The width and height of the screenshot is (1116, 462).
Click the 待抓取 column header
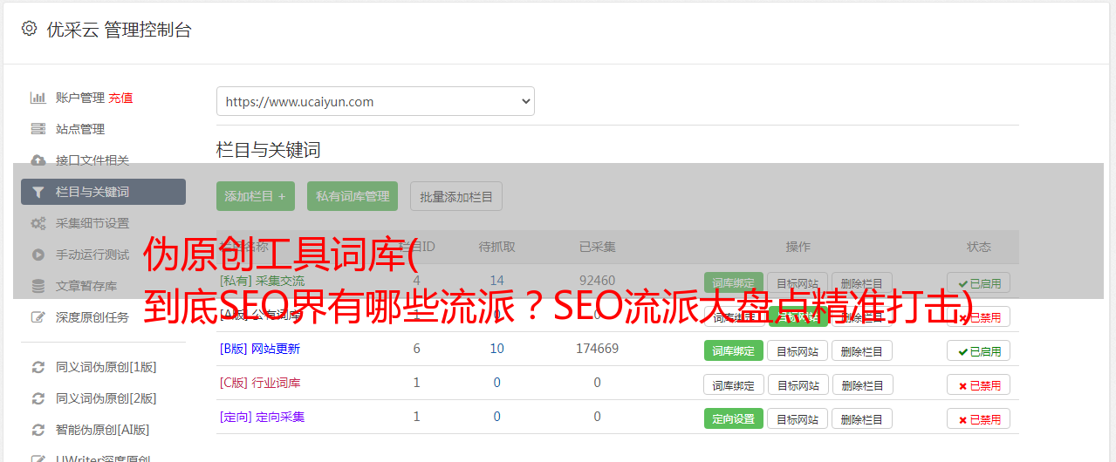(x=497, y=247)
